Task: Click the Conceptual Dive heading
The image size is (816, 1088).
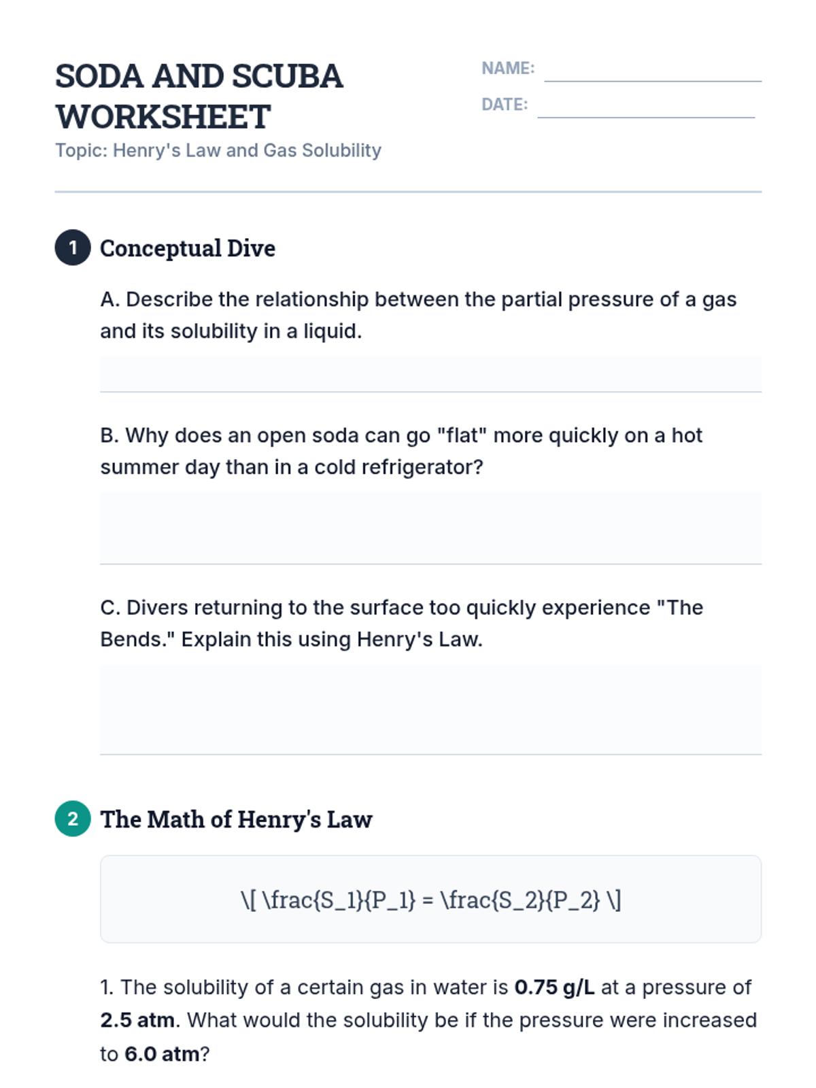Action: (x=188, y=248)
